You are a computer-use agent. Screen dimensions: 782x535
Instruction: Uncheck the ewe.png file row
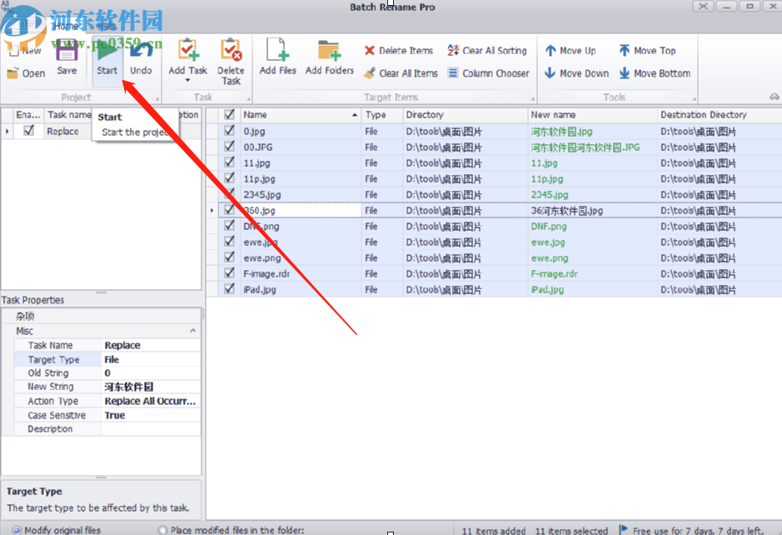[229, 257]
